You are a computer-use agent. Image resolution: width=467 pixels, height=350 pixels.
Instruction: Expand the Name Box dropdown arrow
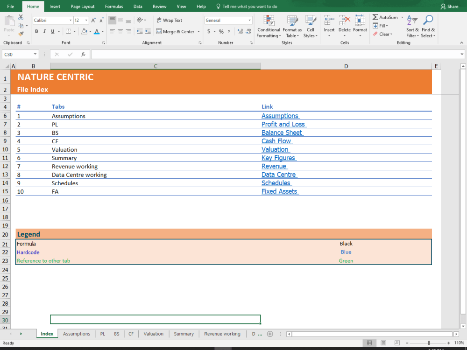coord(35,54)
